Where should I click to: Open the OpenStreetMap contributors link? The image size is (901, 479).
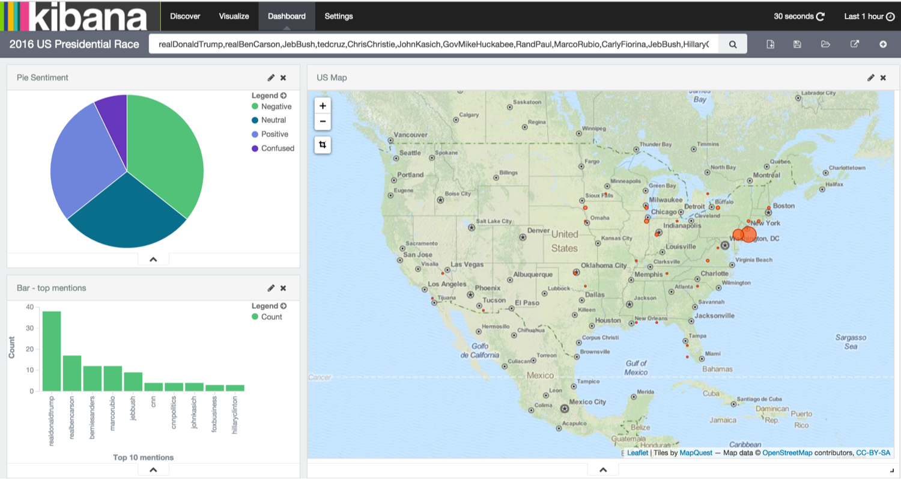click(x=787, y=453)
